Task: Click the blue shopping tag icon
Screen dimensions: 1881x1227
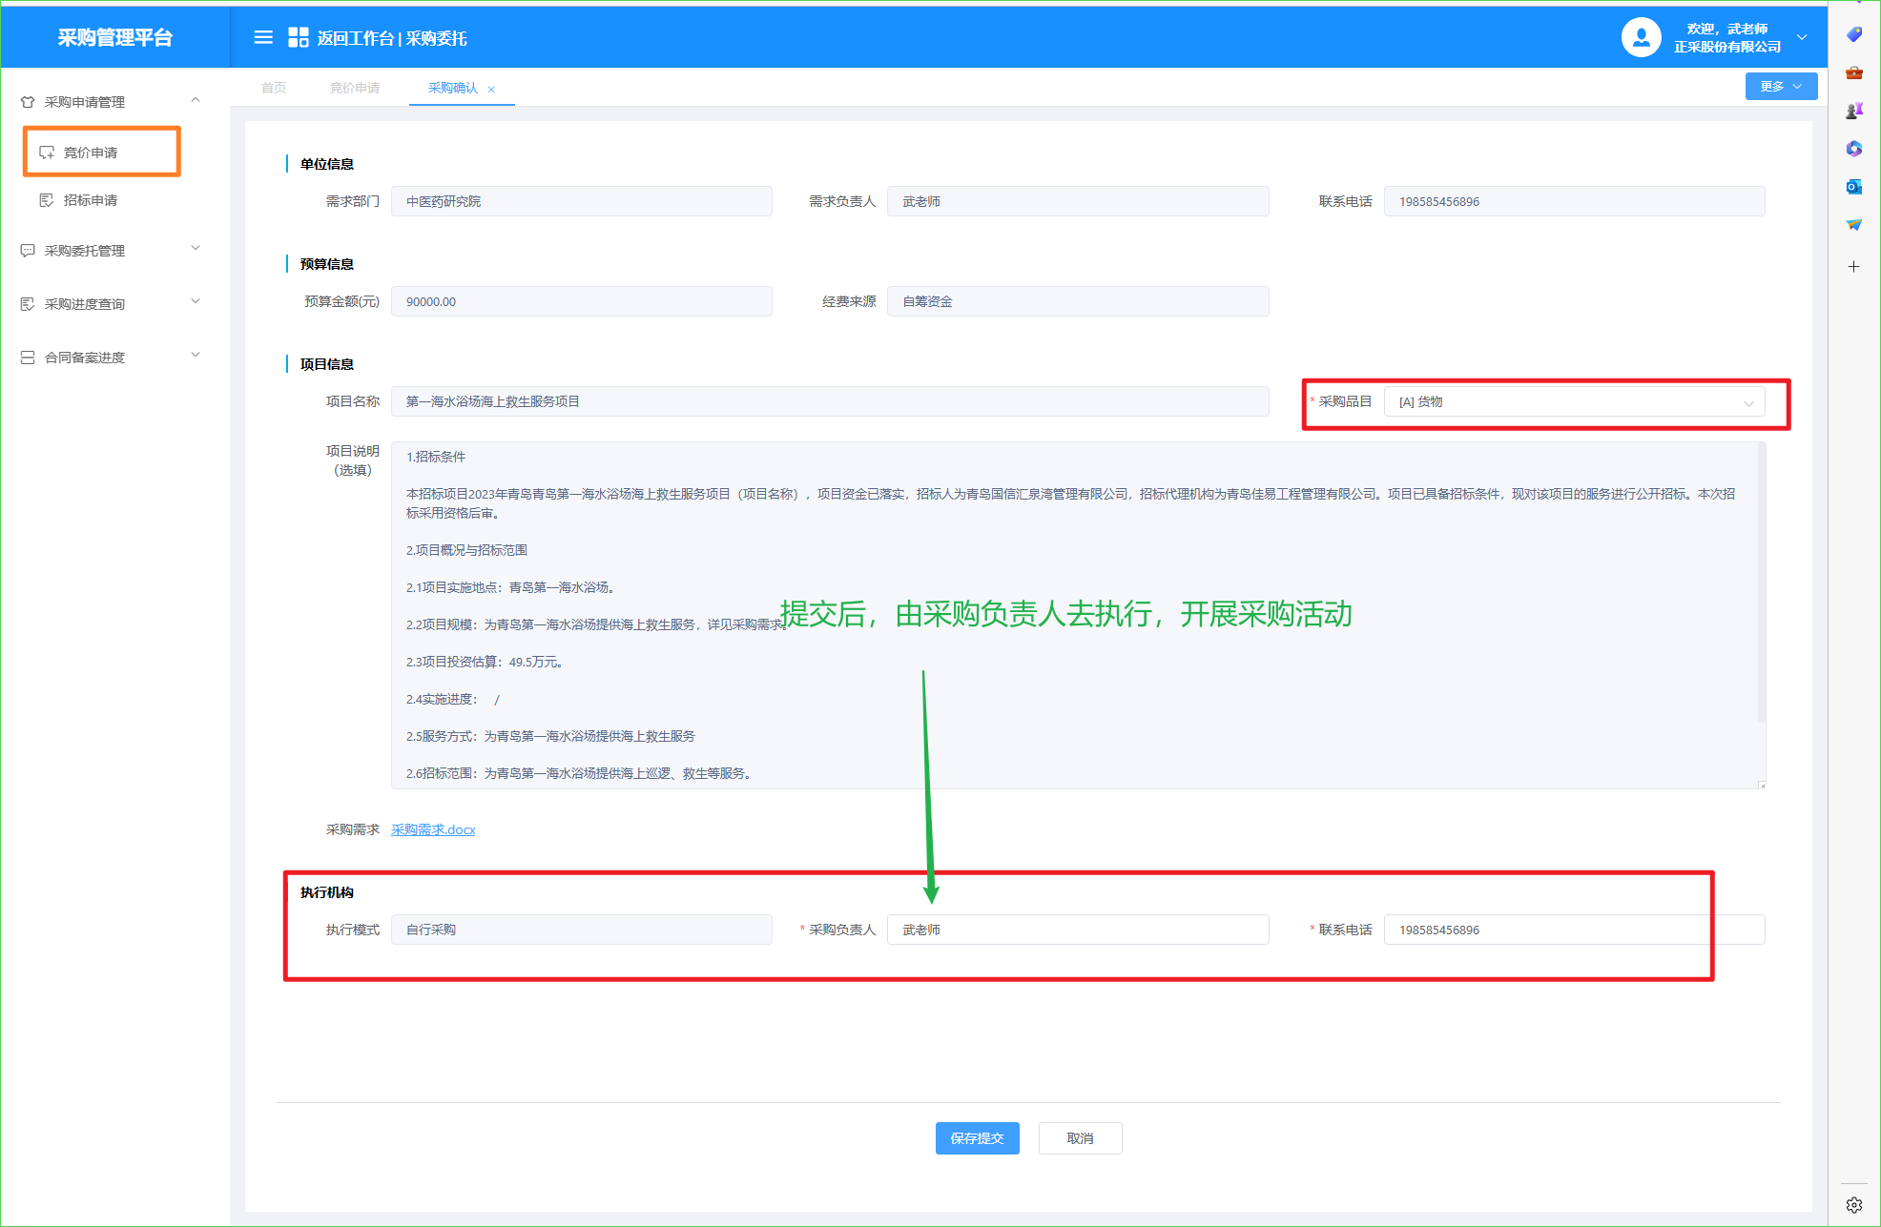Action: 1853,34
